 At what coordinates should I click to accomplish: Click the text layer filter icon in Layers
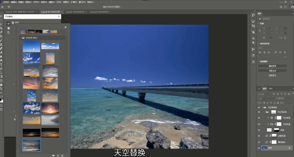click(x=282, y=94)
